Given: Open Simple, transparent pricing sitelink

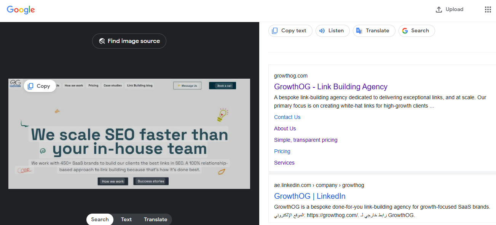Looking at the screenshot, I should 306,140.
